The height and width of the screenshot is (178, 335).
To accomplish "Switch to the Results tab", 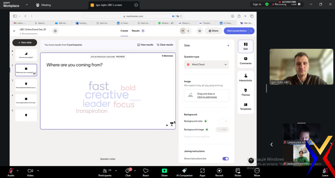I will [135, 31].
